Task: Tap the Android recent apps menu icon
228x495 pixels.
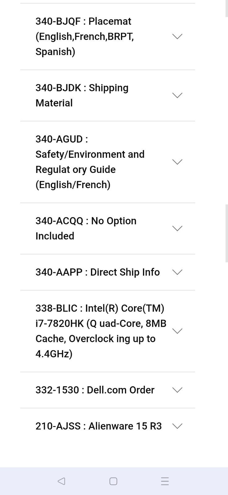Action: point(165,481)
